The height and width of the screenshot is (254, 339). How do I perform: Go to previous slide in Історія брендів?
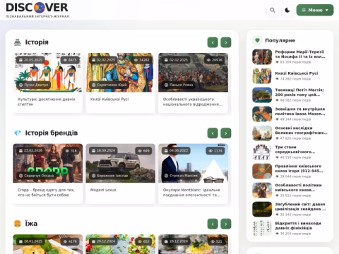pos(213,133)
